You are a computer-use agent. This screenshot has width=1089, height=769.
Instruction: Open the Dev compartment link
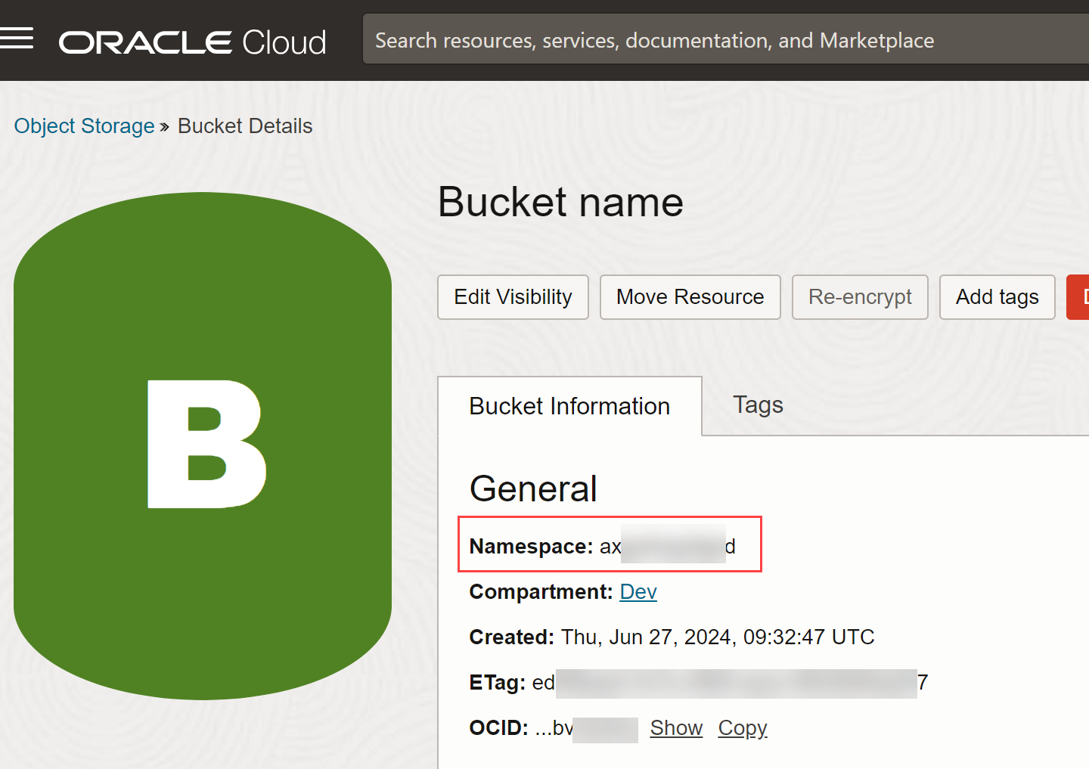click(638, 591)
